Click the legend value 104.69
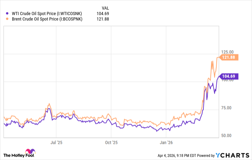252x160 pixels. [x=103, y=14]
